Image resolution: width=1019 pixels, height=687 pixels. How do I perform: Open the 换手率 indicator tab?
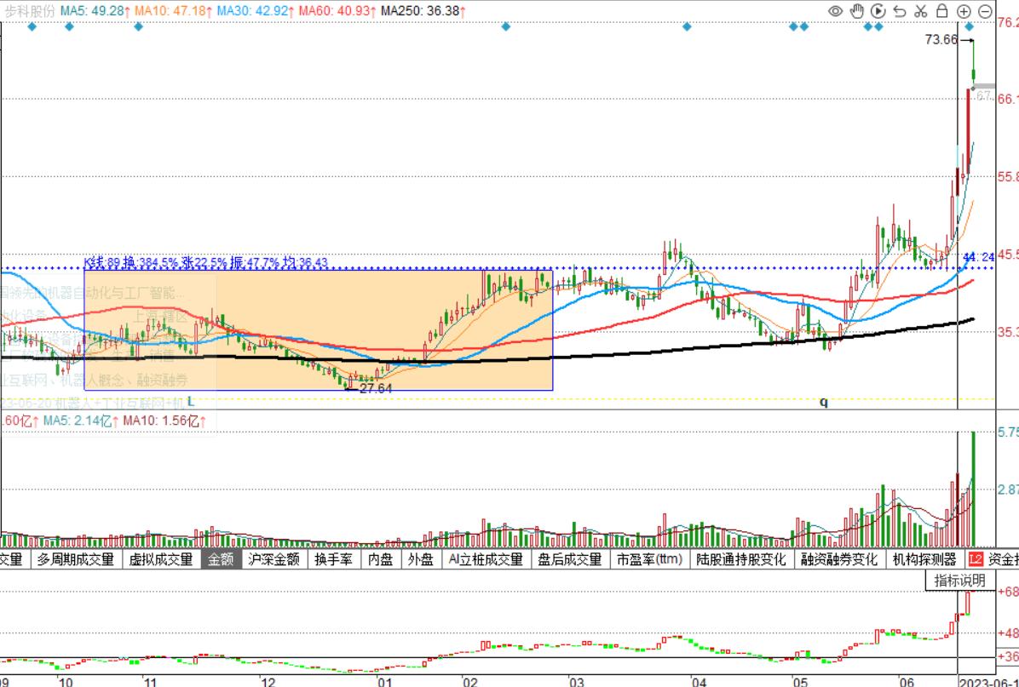[332, 559]
